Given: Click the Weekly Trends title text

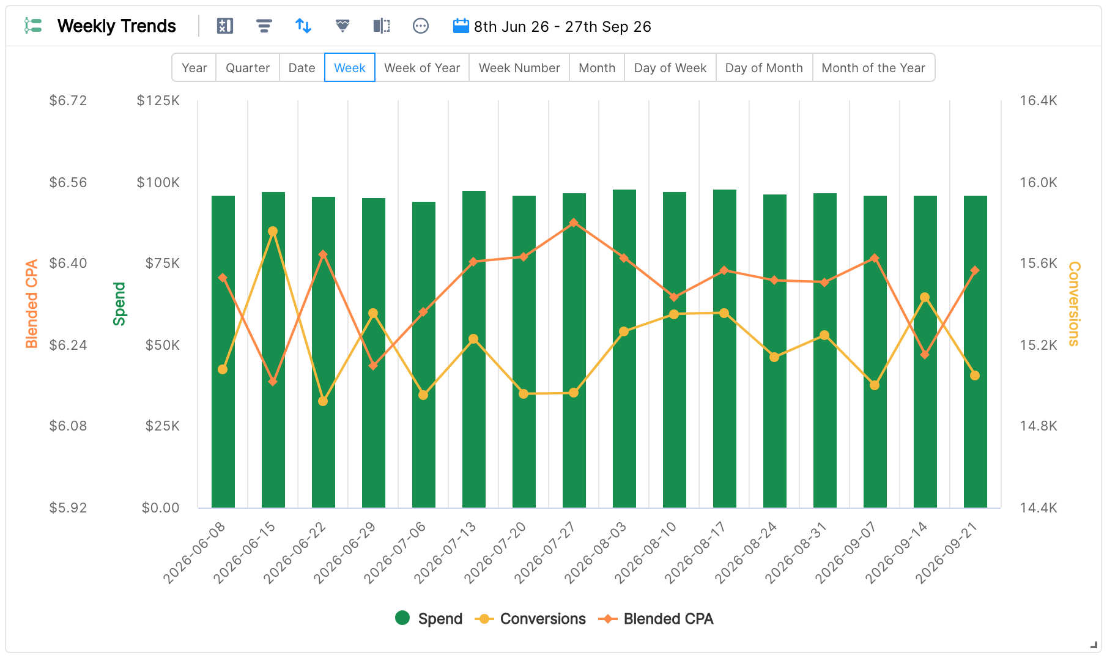Looking at the screenshot, I should (x=116, y=26).
